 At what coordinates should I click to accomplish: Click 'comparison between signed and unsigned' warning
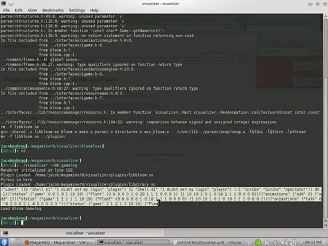(138, 122)
